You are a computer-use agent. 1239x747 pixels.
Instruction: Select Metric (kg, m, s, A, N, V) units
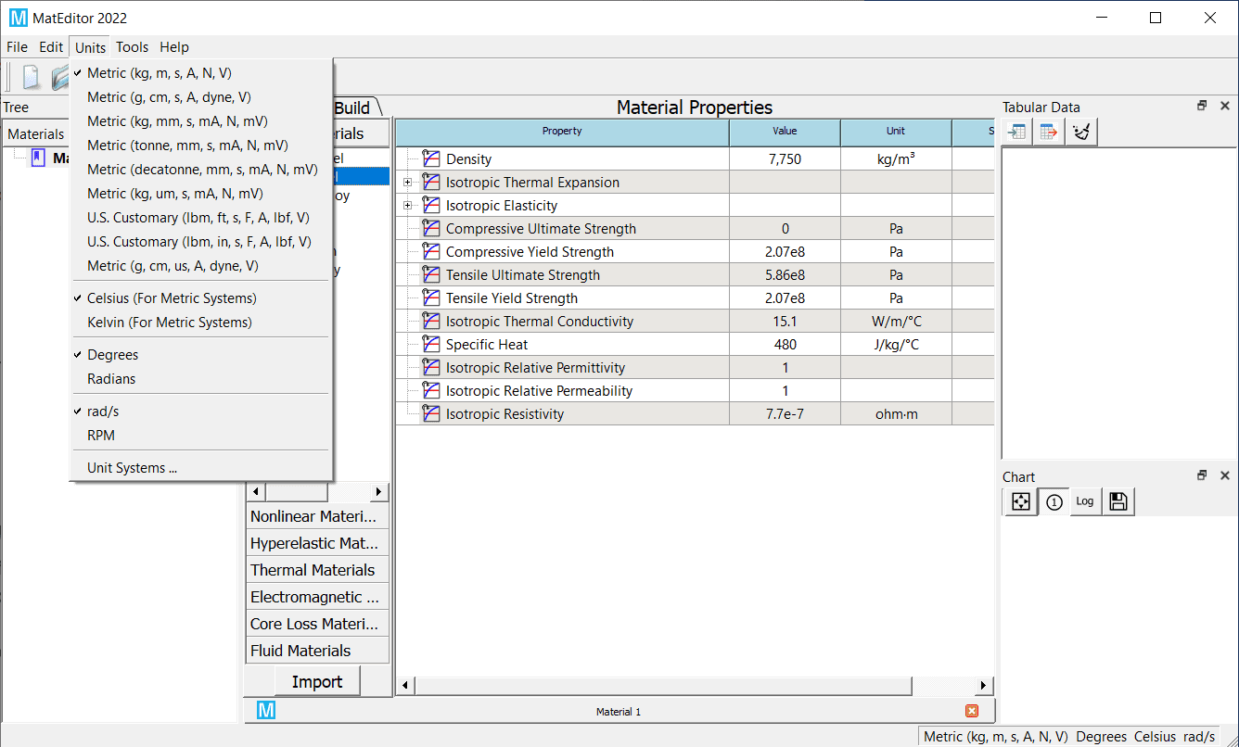coord(201,73)
